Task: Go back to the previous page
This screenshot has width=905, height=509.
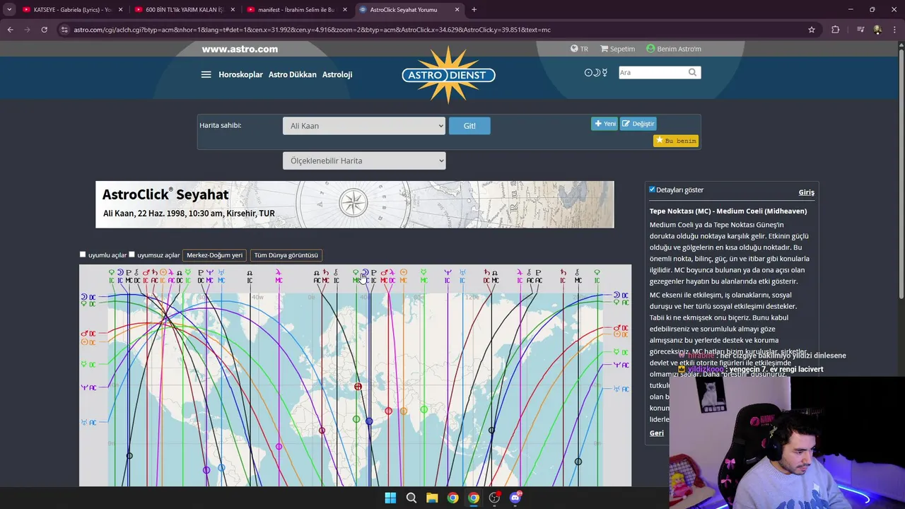Action: [10, 30]
